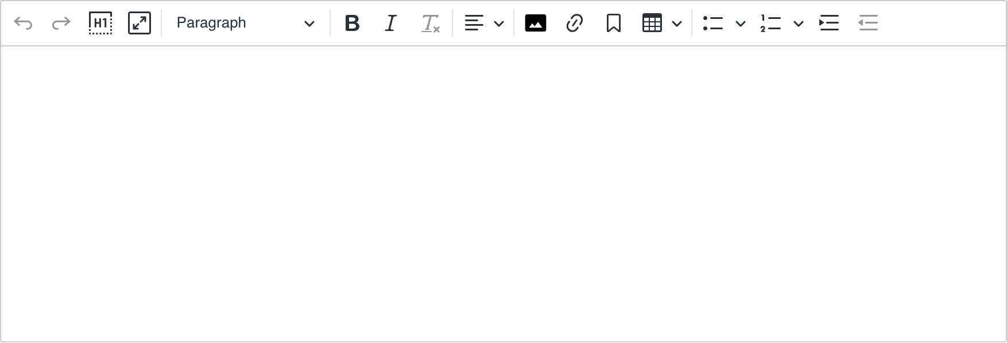
Task: Insert a hyperlink
Action: [575, 24]
